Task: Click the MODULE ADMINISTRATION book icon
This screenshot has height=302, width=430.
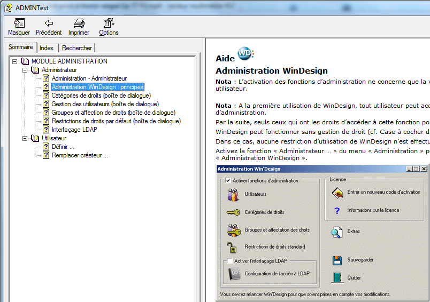Action: tap(25, 61)
